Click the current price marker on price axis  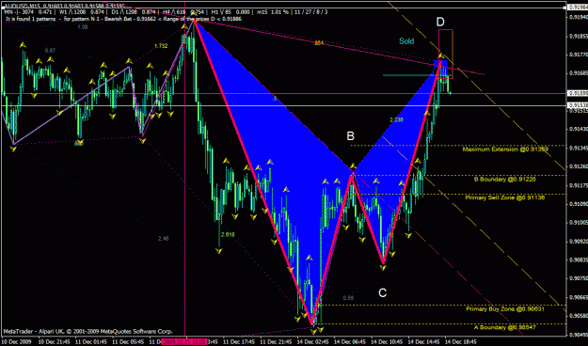coord(578,92)
